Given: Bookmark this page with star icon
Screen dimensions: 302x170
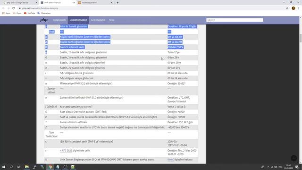Looking at the screenshot, I should tap(287, 8).
